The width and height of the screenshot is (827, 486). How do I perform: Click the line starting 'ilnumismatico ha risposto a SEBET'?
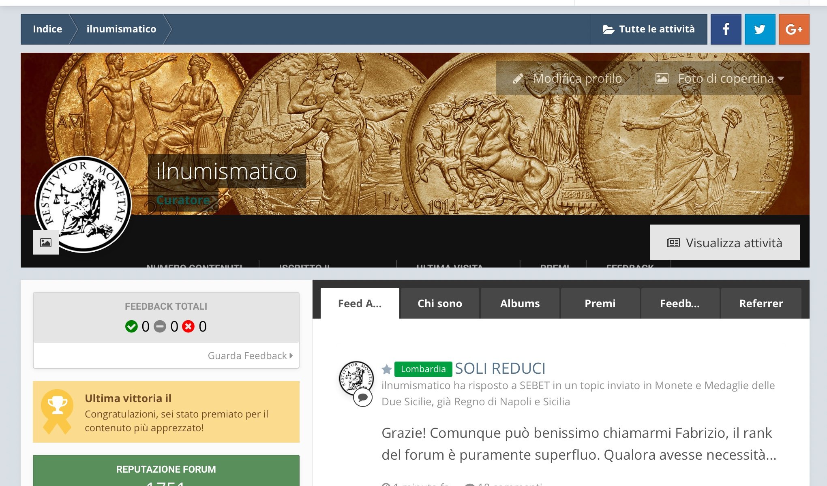578,393
